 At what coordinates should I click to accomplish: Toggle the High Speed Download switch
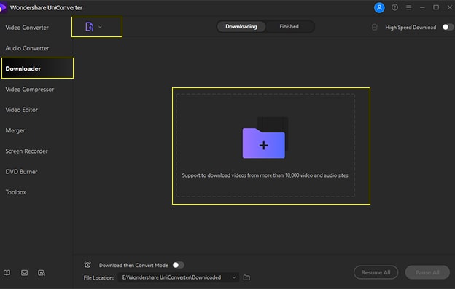point(448,27)
